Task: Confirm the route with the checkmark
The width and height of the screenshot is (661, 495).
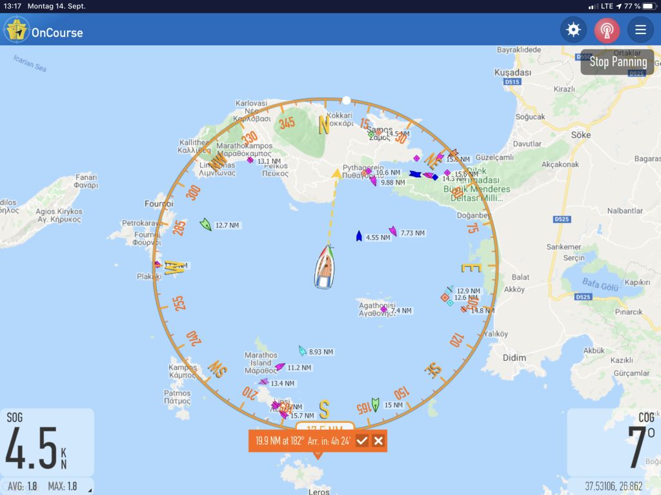Action: [x=362, y=441]
